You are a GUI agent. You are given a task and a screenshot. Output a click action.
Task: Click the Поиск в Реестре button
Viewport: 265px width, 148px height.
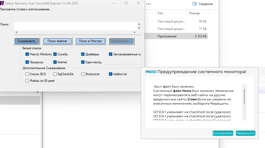tap(90, 41)
